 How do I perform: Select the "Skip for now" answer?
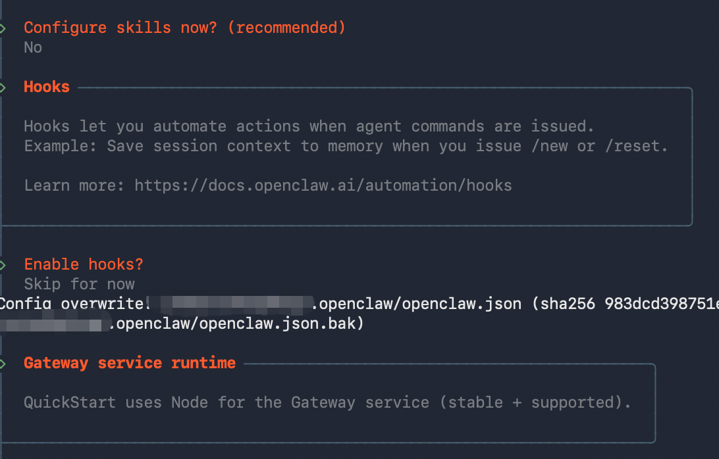[x=79, y=284]
